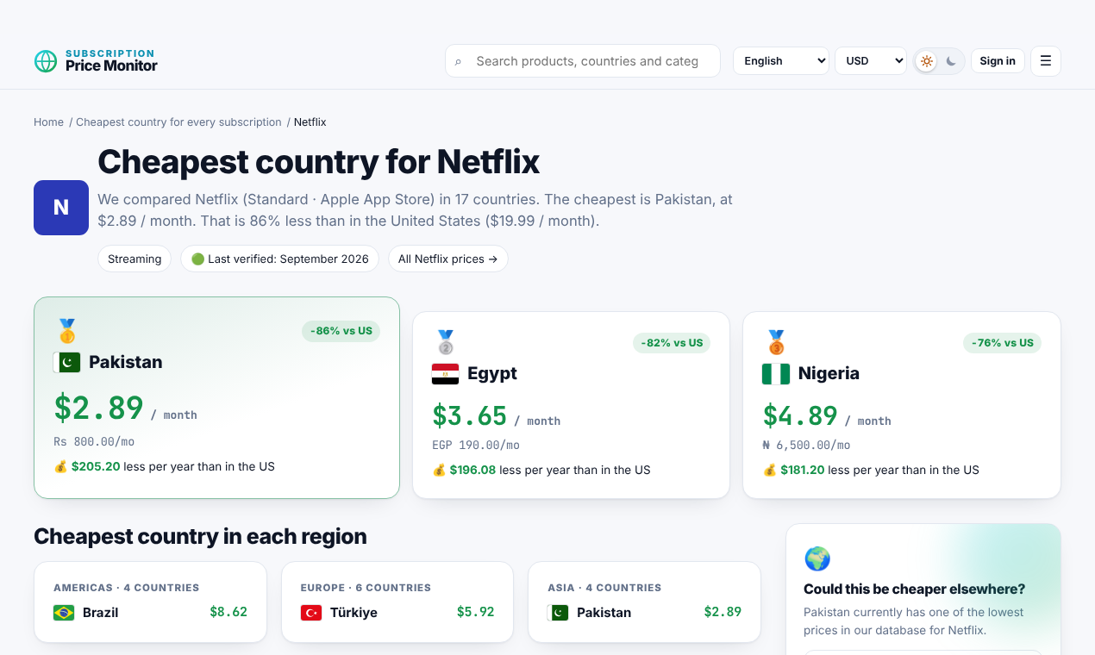1095x655 pixels.
Task: Click the Cheapest country for Netflix title
Action: (318, 162)
